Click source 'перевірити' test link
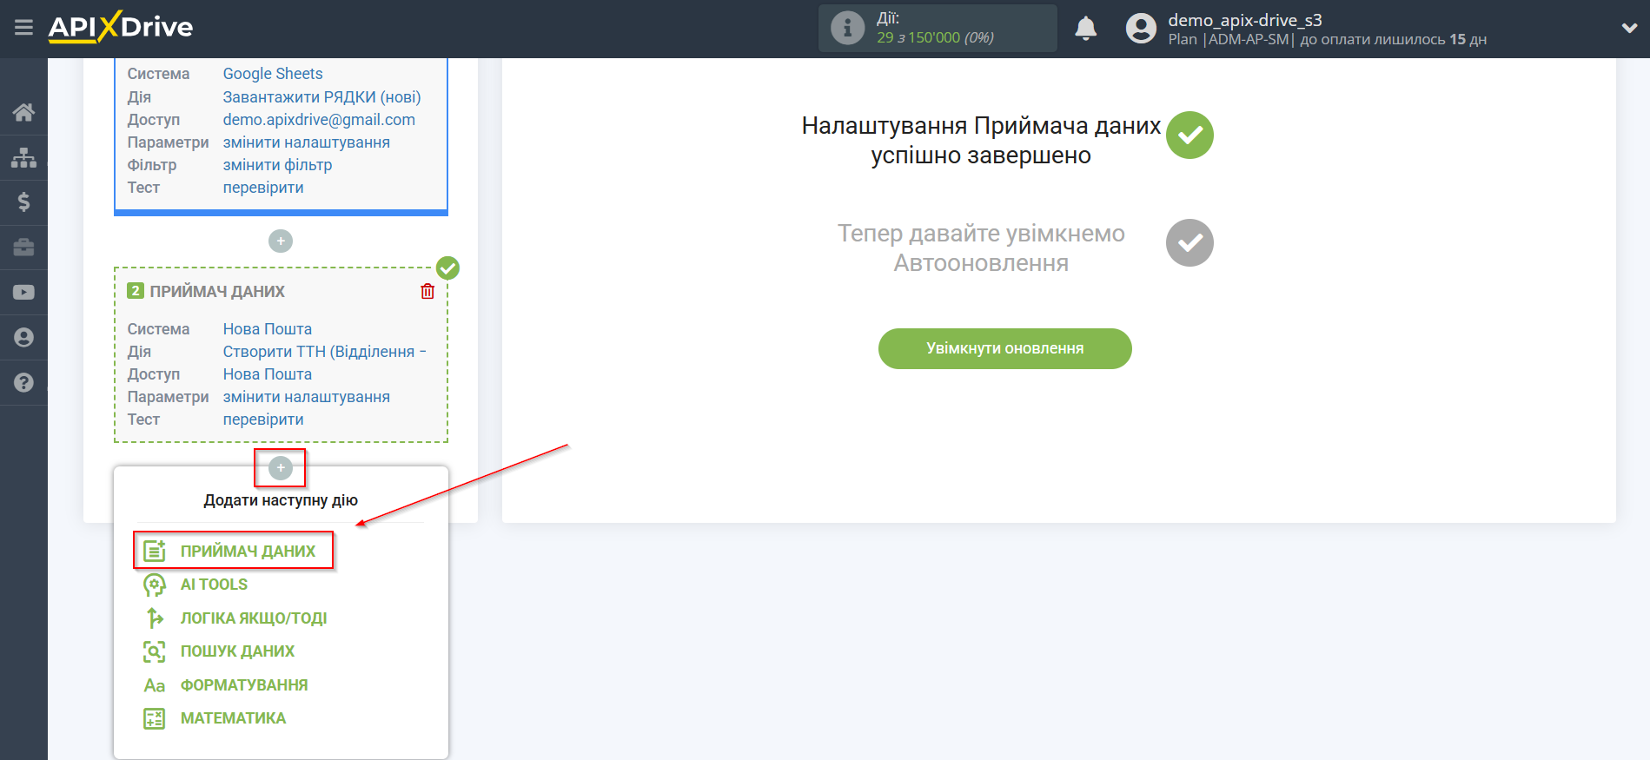This screenshot has height=760, width=1650. pyautogui.click(x=263, y=188)
